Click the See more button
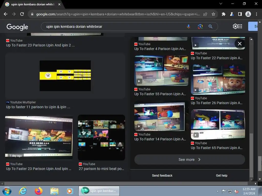 click(190, 160)
